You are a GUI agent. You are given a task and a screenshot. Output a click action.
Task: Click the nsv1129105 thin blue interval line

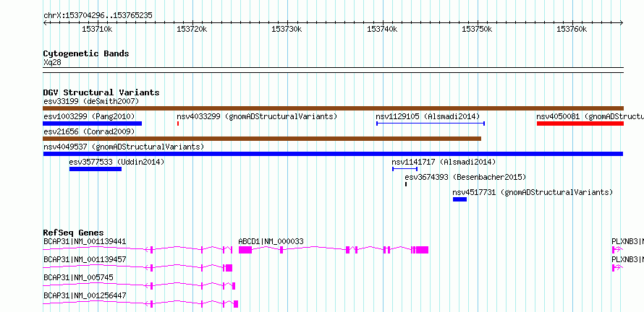point(431,123)
